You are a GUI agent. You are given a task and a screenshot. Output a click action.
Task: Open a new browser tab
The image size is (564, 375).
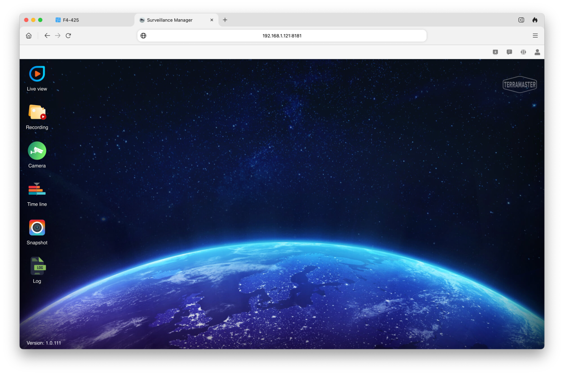point(225,20)
